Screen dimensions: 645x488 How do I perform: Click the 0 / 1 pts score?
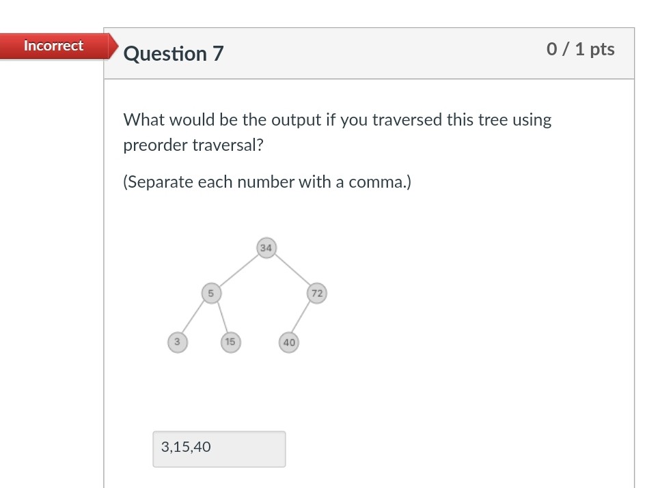(x=580, y=49)
